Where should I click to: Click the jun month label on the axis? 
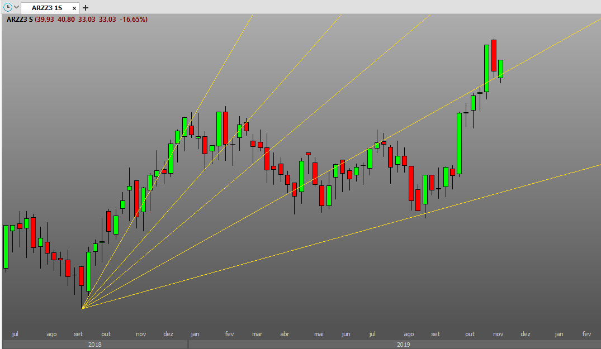(346, 334)
